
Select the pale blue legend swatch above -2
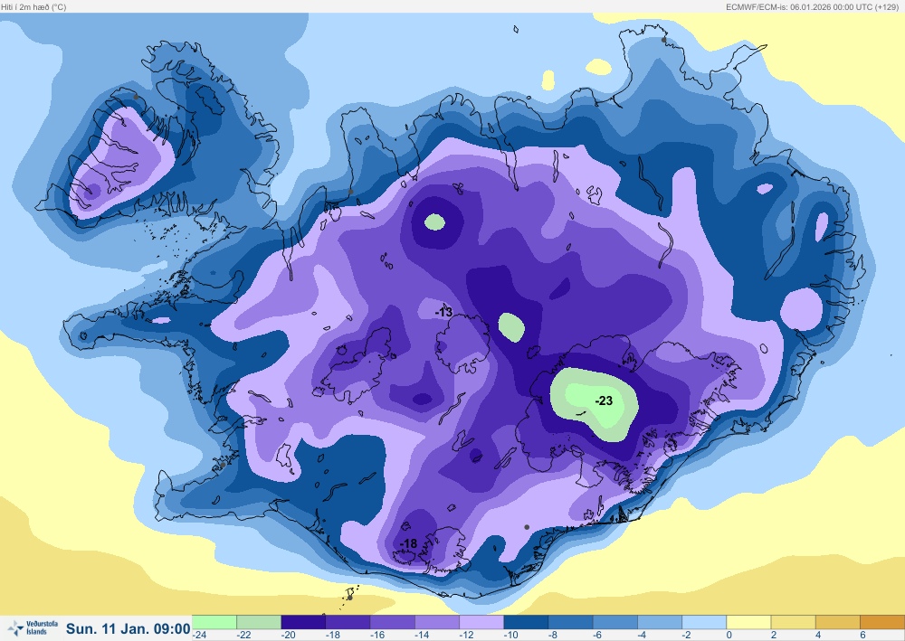click(704, 622)
